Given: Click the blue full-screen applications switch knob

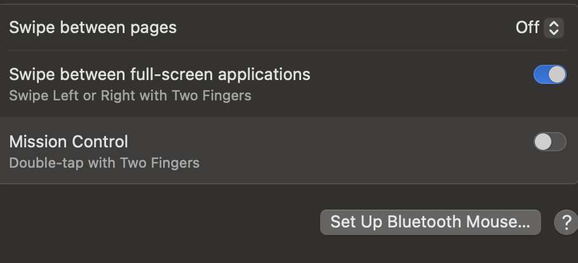Looking at the screenshot, I should [557, 75].
